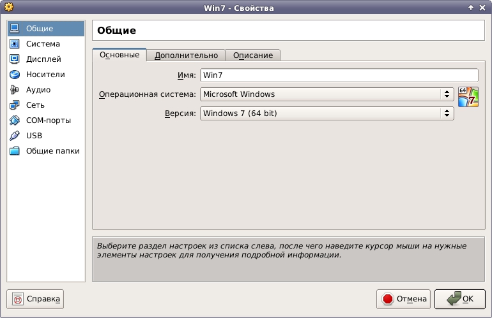Image resolution: width=492 pixels, height=318 pixels.
Task: Open the COM-порты settings section
Action: click(x=46, y=120)
